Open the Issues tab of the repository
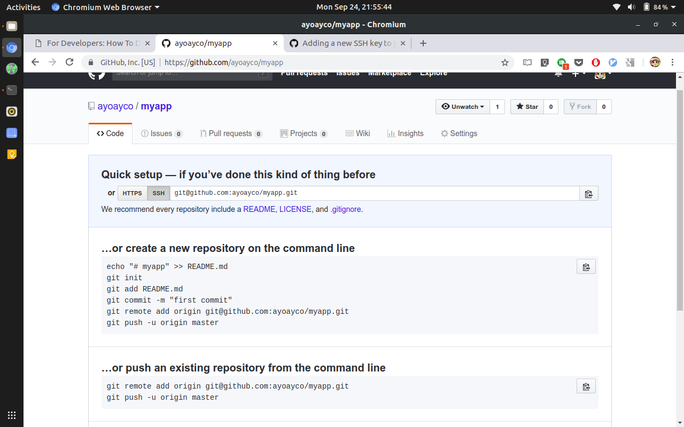 [161, 133]
